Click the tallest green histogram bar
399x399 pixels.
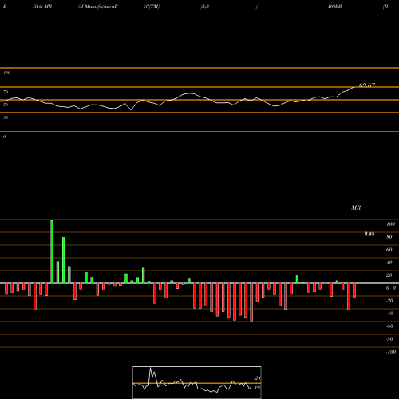tap(52, 251)
